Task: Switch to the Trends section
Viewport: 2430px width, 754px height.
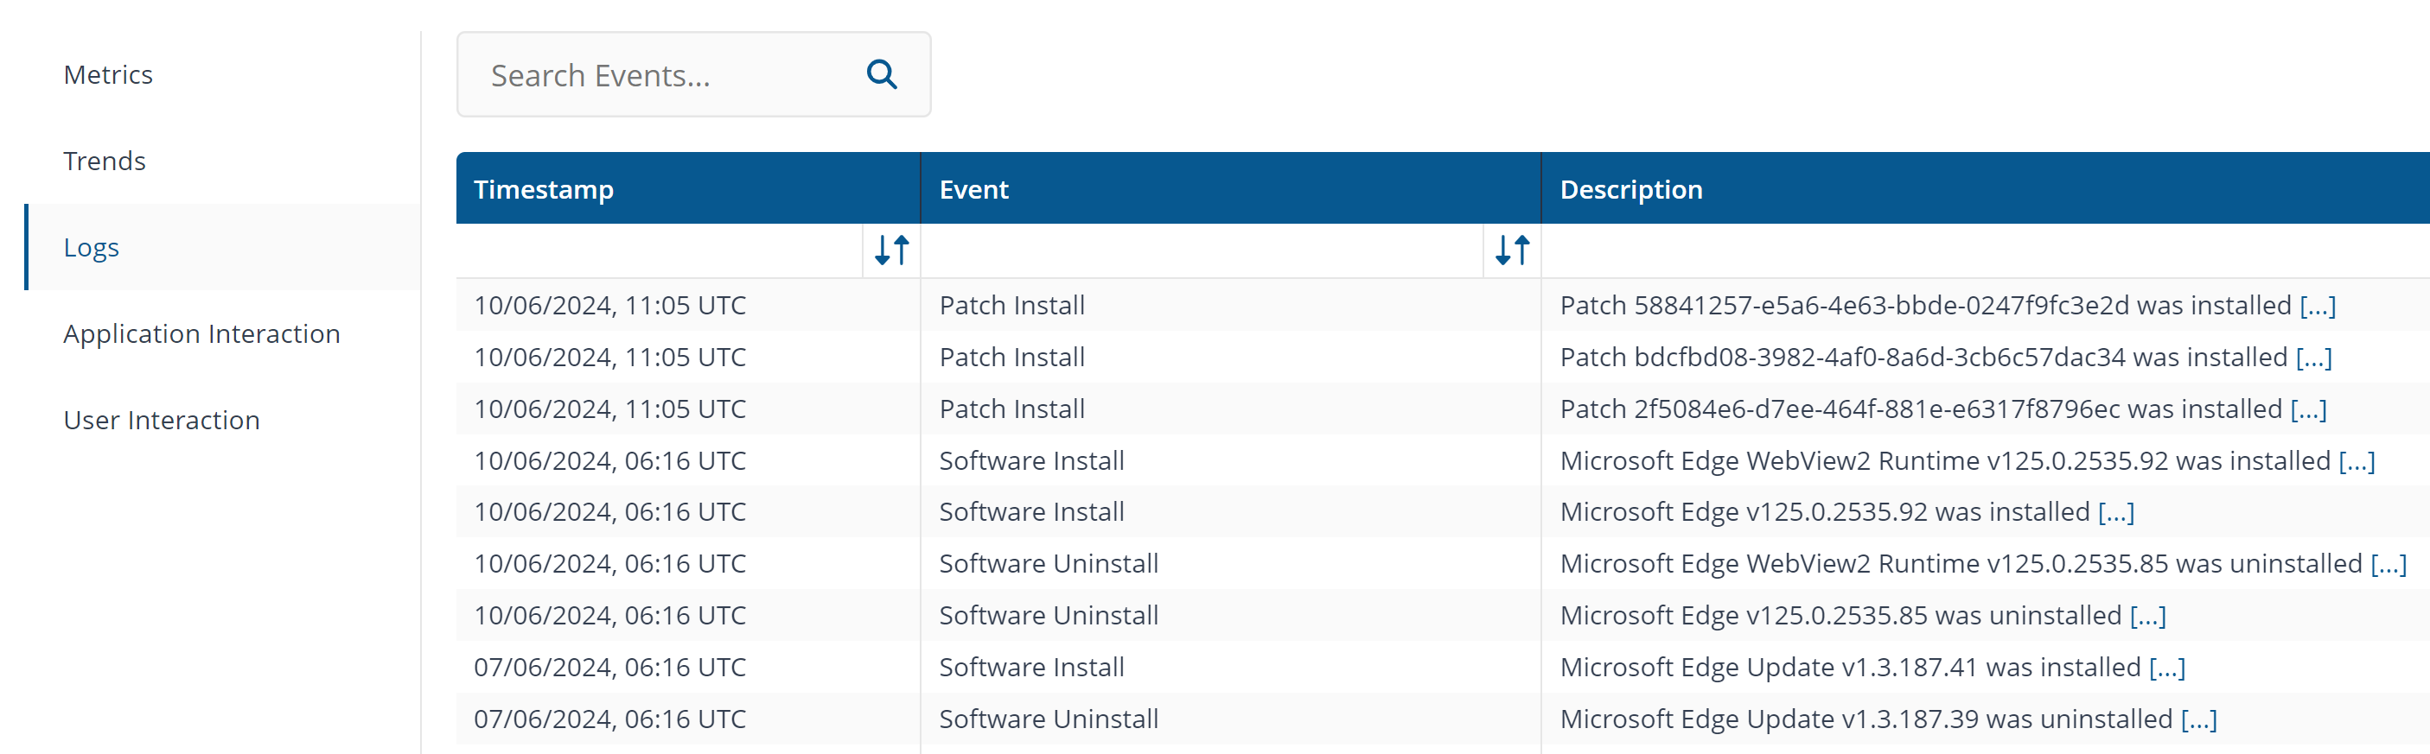Action: click(x=104, y=162)
